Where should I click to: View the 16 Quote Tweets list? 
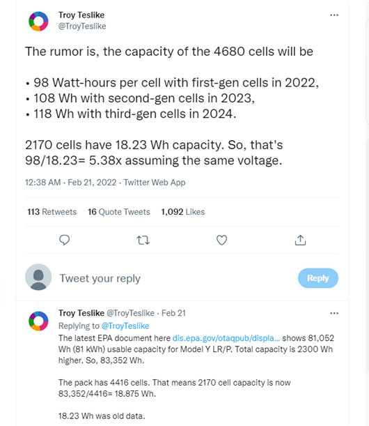tap(119, 212)
